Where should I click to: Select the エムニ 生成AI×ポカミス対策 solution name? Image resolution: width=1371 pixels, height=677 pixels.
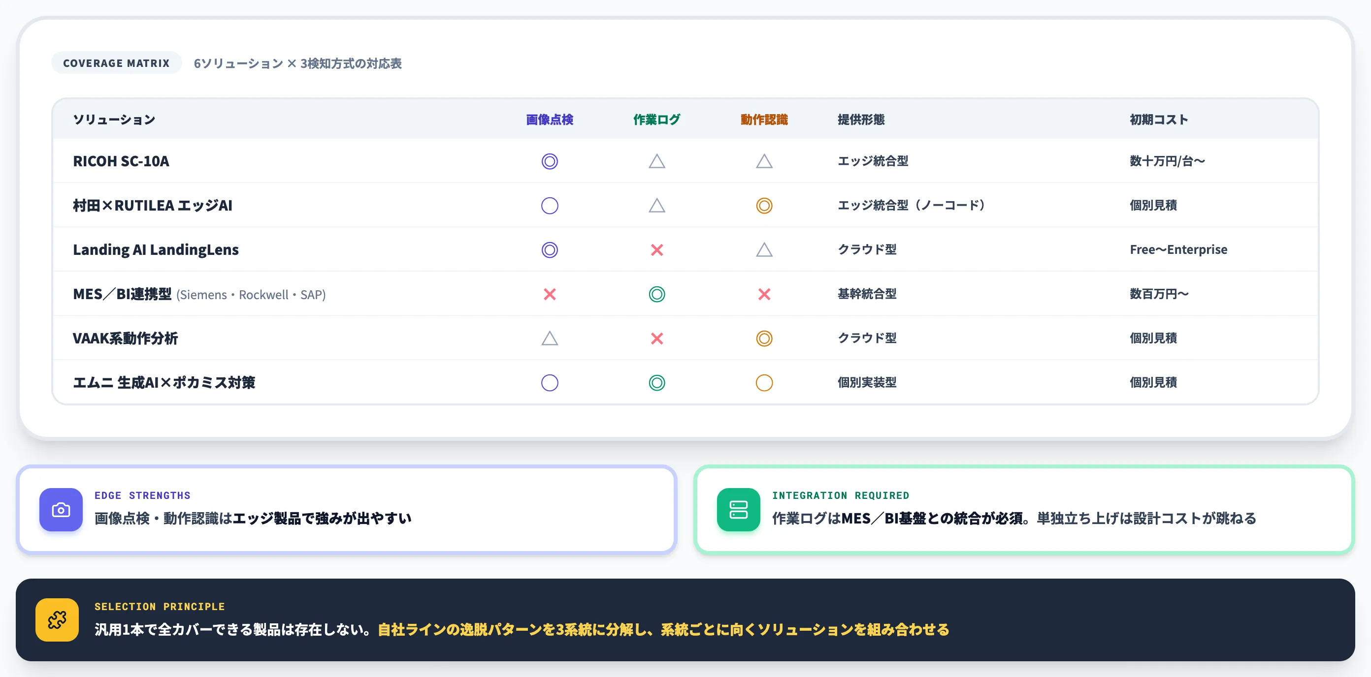[x=164, y=382]
